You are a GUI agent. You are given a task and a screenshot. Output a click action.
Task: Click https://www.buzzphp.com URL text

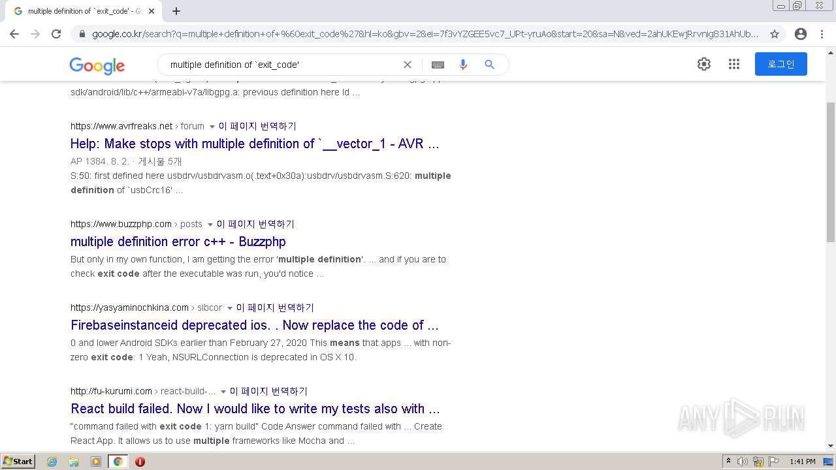pyautogui.click(x=121, y=224)
